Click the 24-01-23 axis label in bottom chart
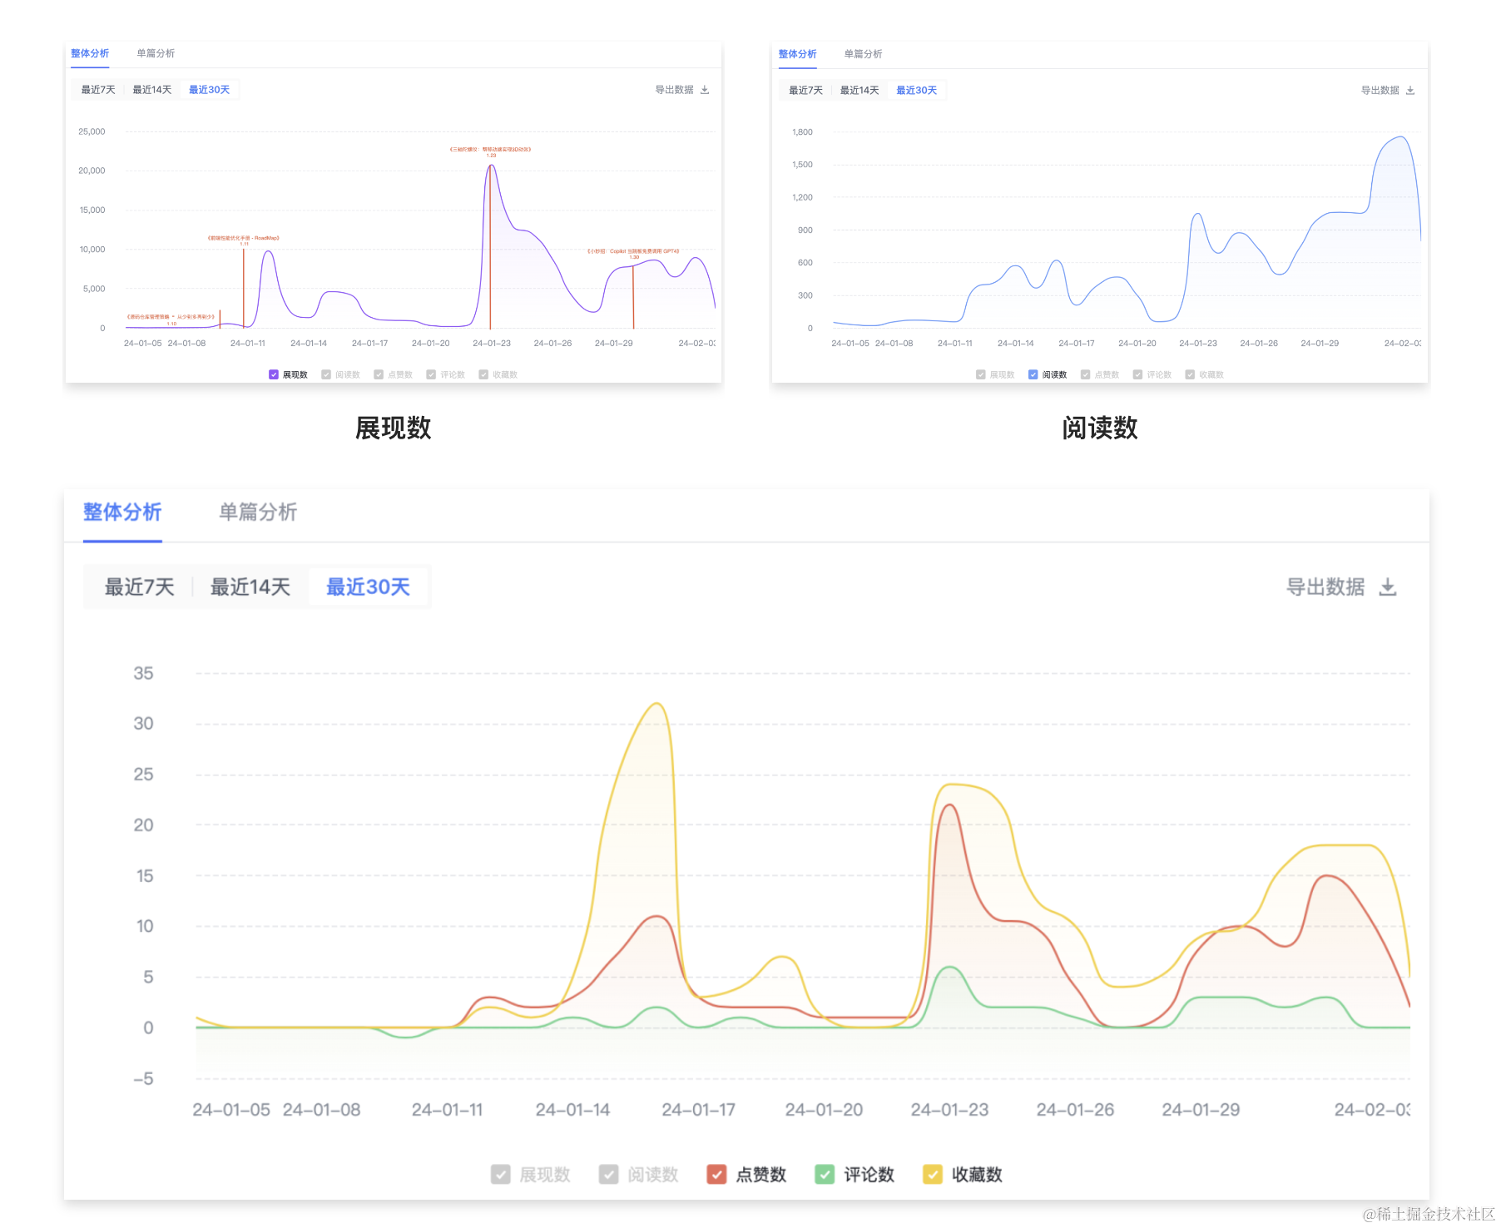 tap(949, 1110)
